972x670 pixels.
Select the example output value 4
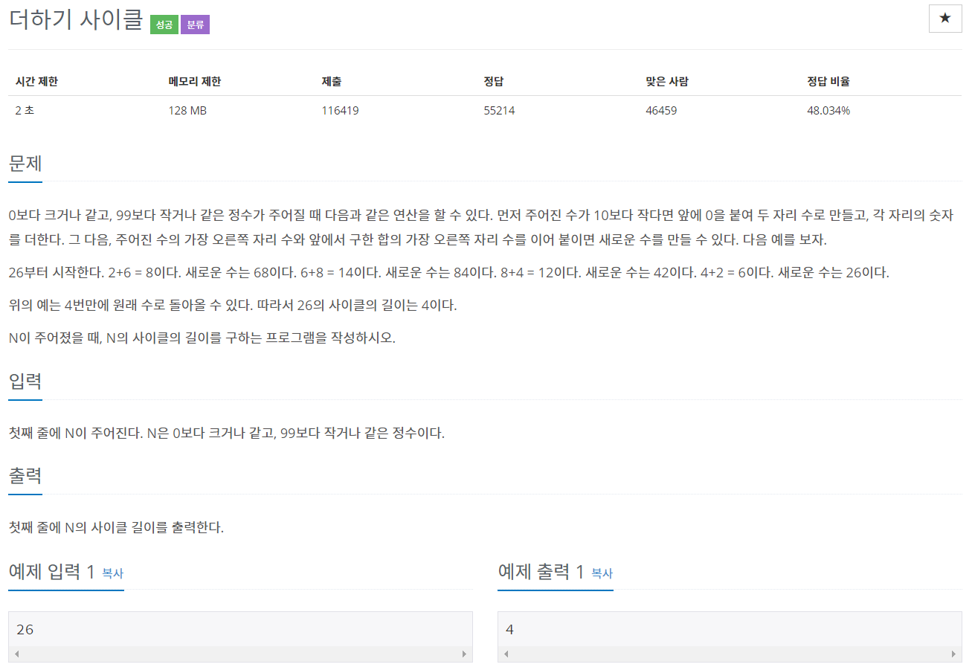pos(509,630)
